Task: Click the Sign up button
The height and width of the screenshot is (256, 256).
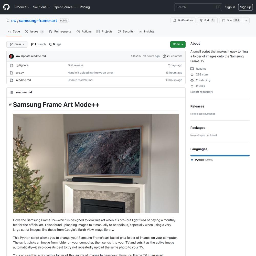Action: pos(246,7)
